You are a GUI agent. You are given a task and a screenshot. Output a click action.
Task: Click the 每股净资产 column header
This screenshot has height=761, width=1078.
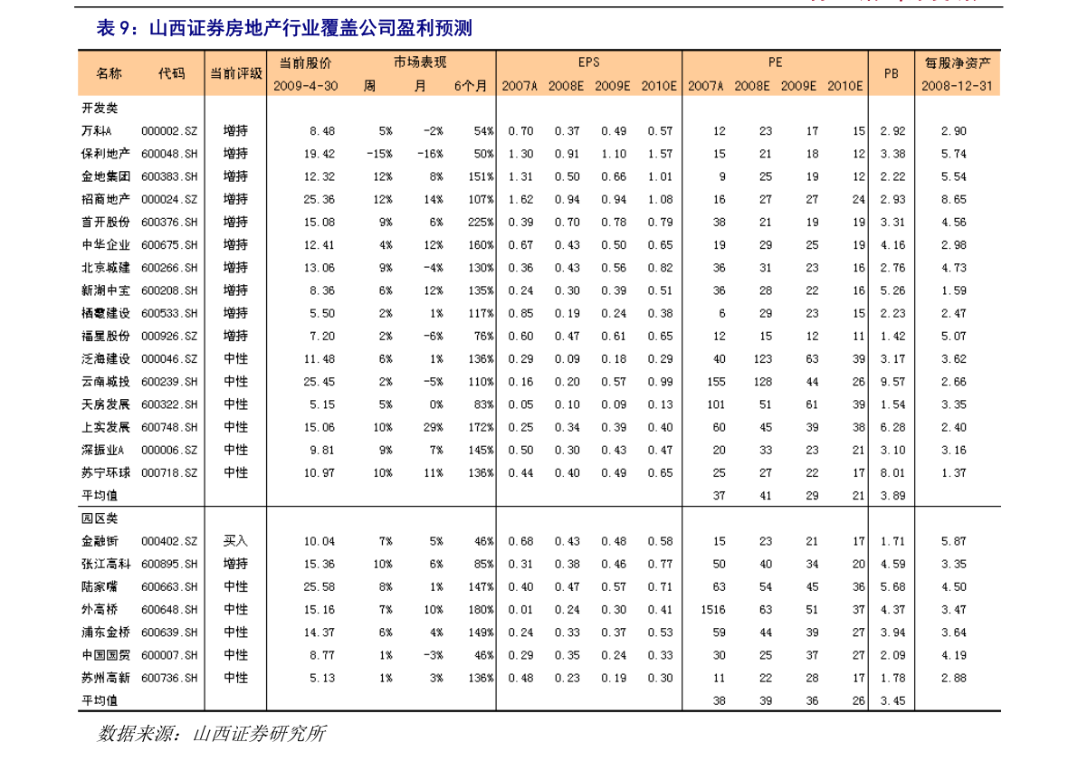958,62
